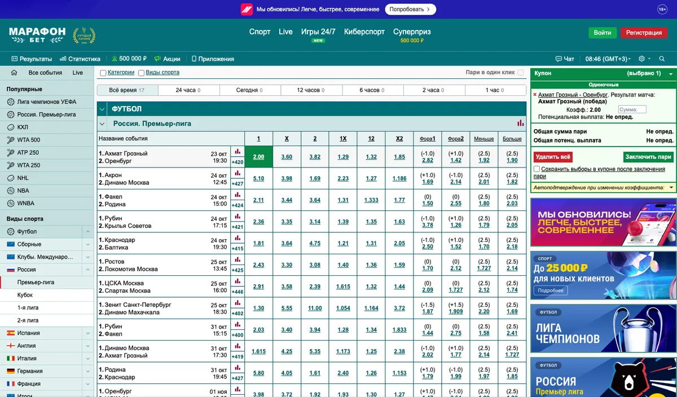Click the Сумма stake input field

click(632, 110)
